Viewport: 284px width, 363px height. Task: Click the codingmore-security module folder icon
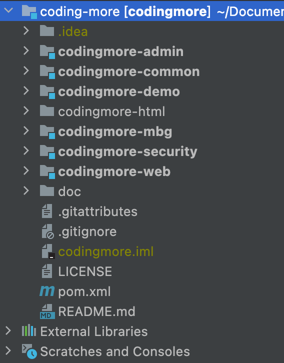[47, 152]
